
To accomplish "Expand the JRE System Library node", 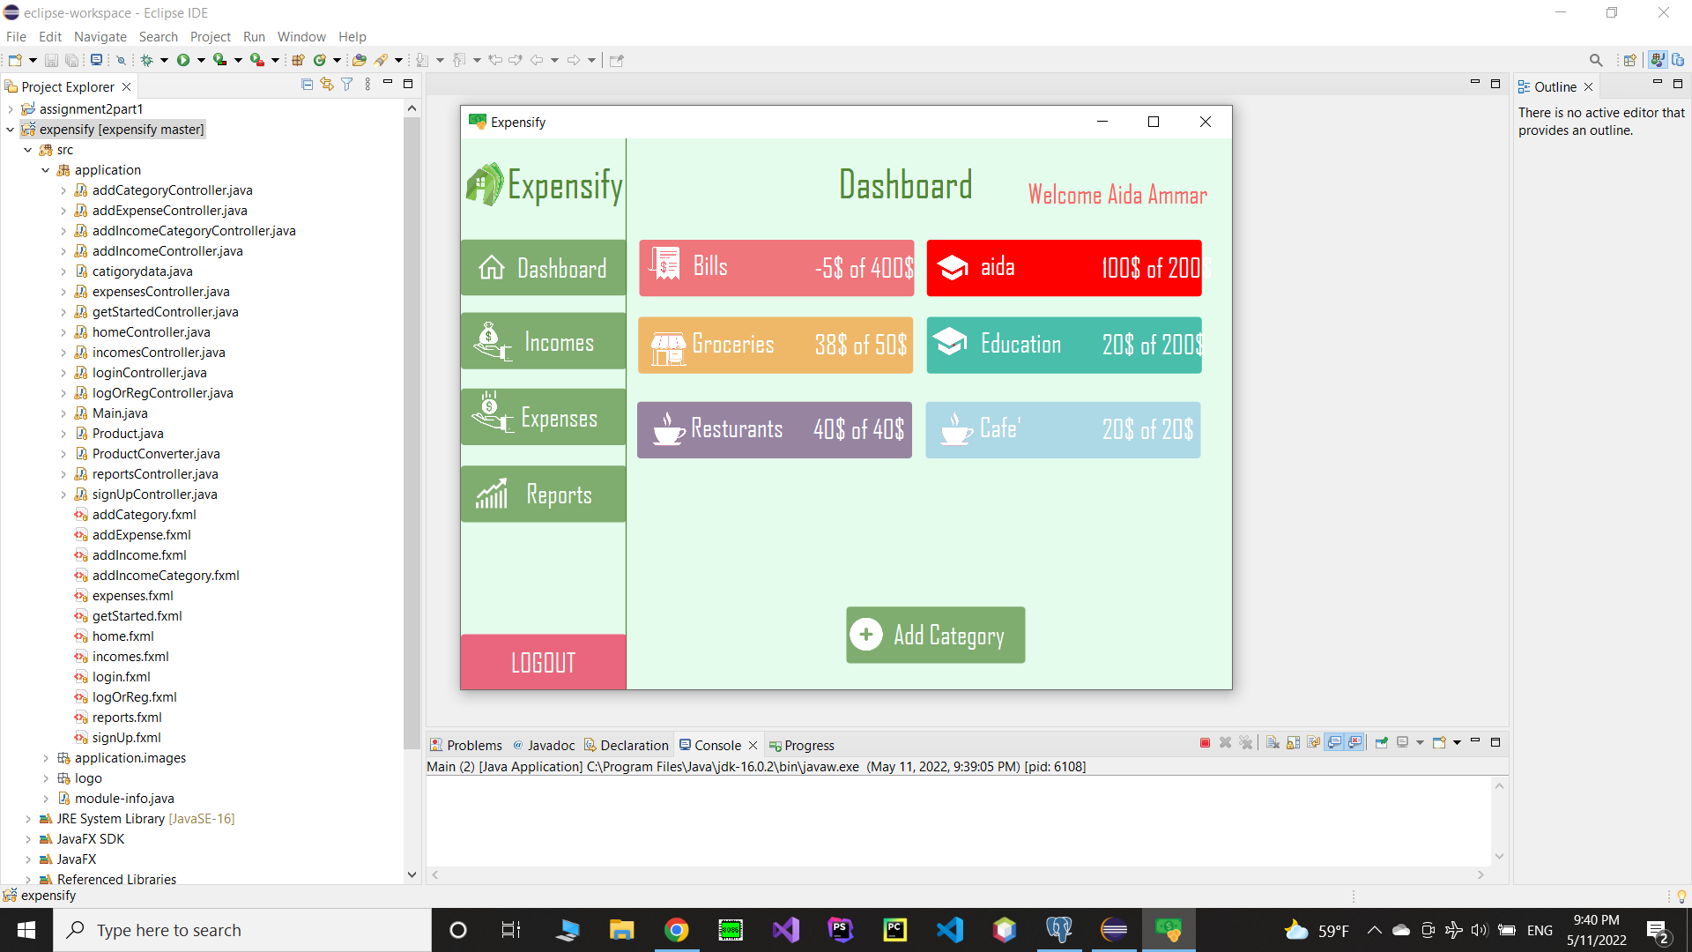I will (x=28, y=819).
